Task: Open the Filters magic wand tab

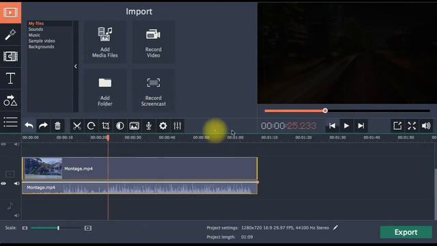Action: pyautogui.click(x=10, y=35)
